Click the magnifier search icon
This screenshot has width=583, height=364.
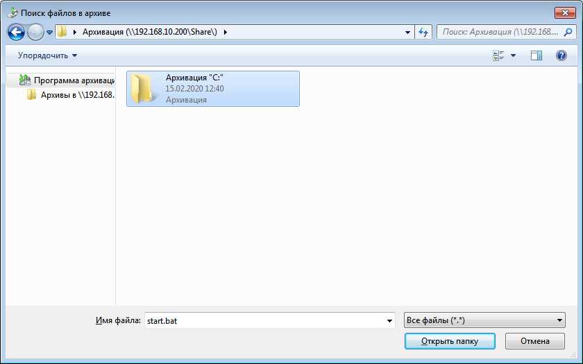point(568,32)
